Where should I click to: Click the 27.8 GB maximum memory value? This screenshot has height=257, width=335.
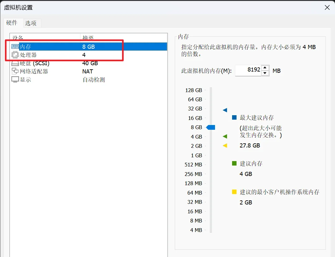pyautogui.click(x=250, y=146)
